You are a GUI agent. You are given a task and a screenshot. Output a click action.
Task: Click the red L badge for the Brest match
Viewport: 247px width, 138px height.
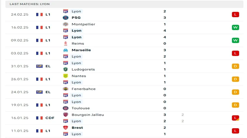236,131
